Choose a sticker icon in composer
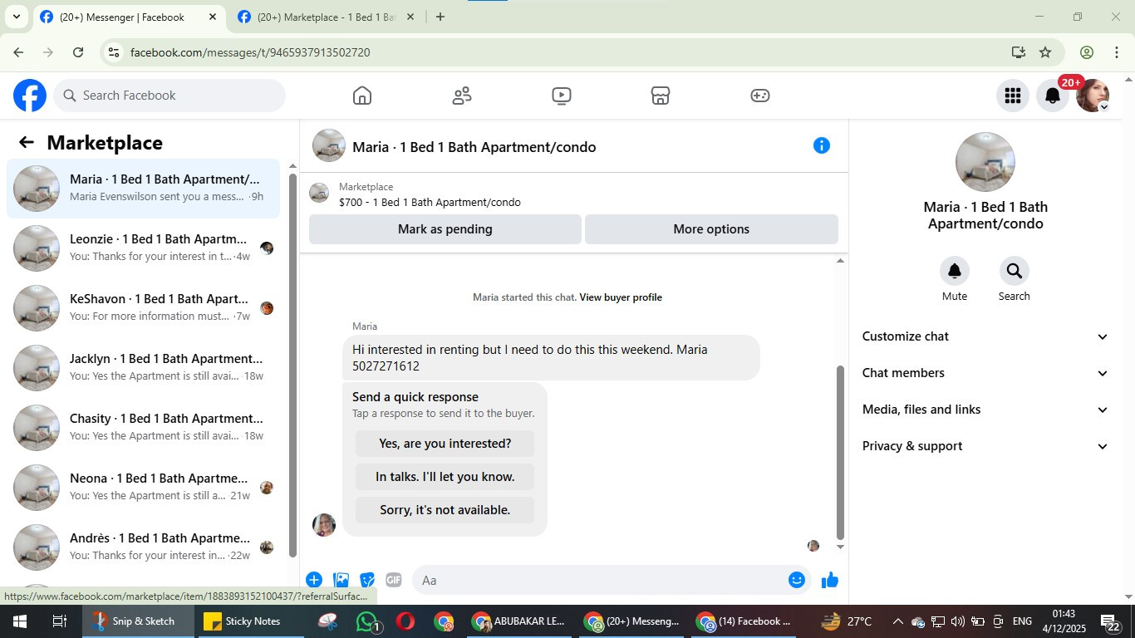The width and height of the screenshot is (1135, 638). click(367, 580)
